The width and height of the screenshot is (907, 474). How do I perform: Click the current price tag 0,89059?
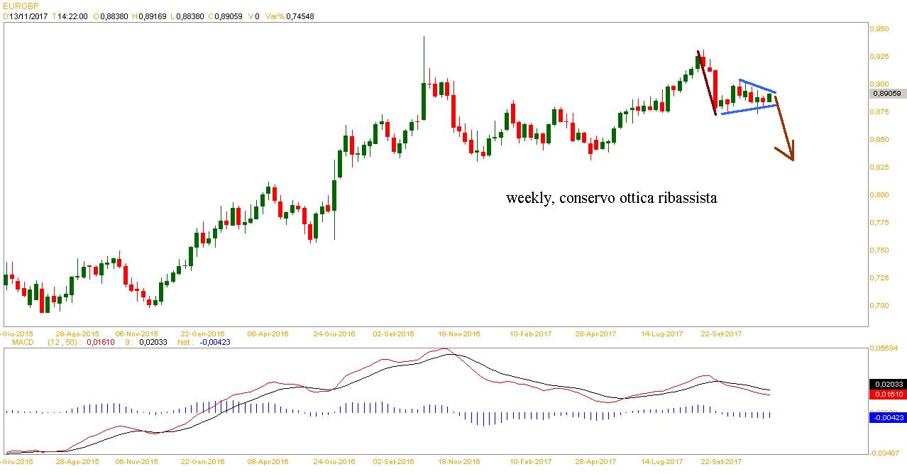(886, 93)
